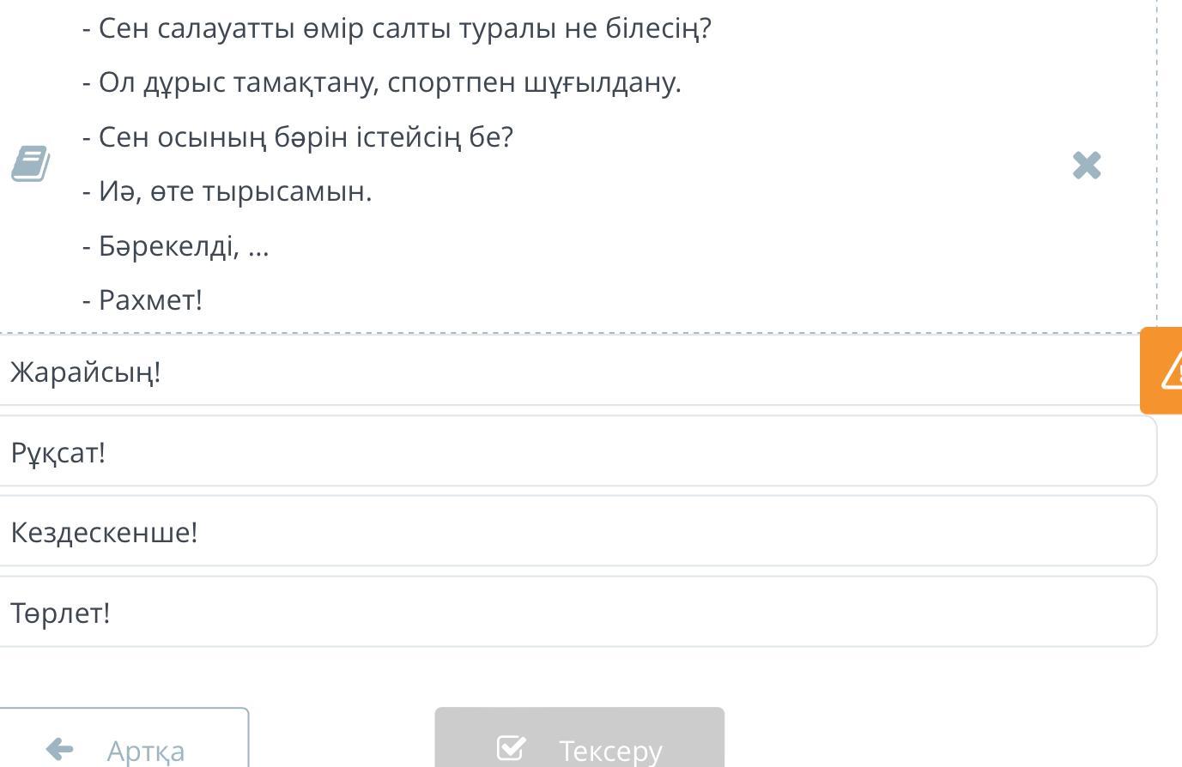Go back with the Артқа button label
This screenshot has height=767, width=1182.
145,751
